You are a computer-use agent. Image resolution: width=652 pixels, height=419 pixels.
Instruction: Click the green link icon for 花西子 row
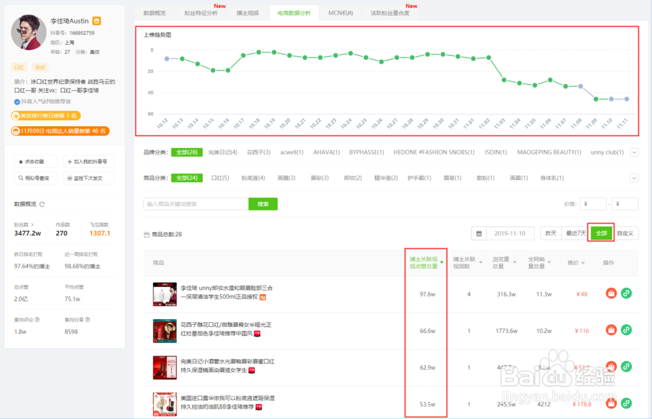coord(626,330)
